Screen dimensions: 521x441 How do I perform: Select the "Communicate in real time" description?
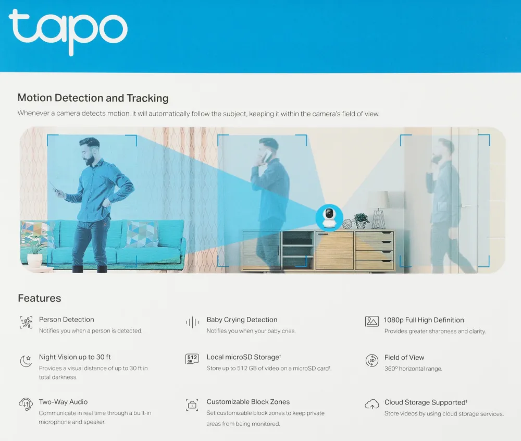coord(95,418)
